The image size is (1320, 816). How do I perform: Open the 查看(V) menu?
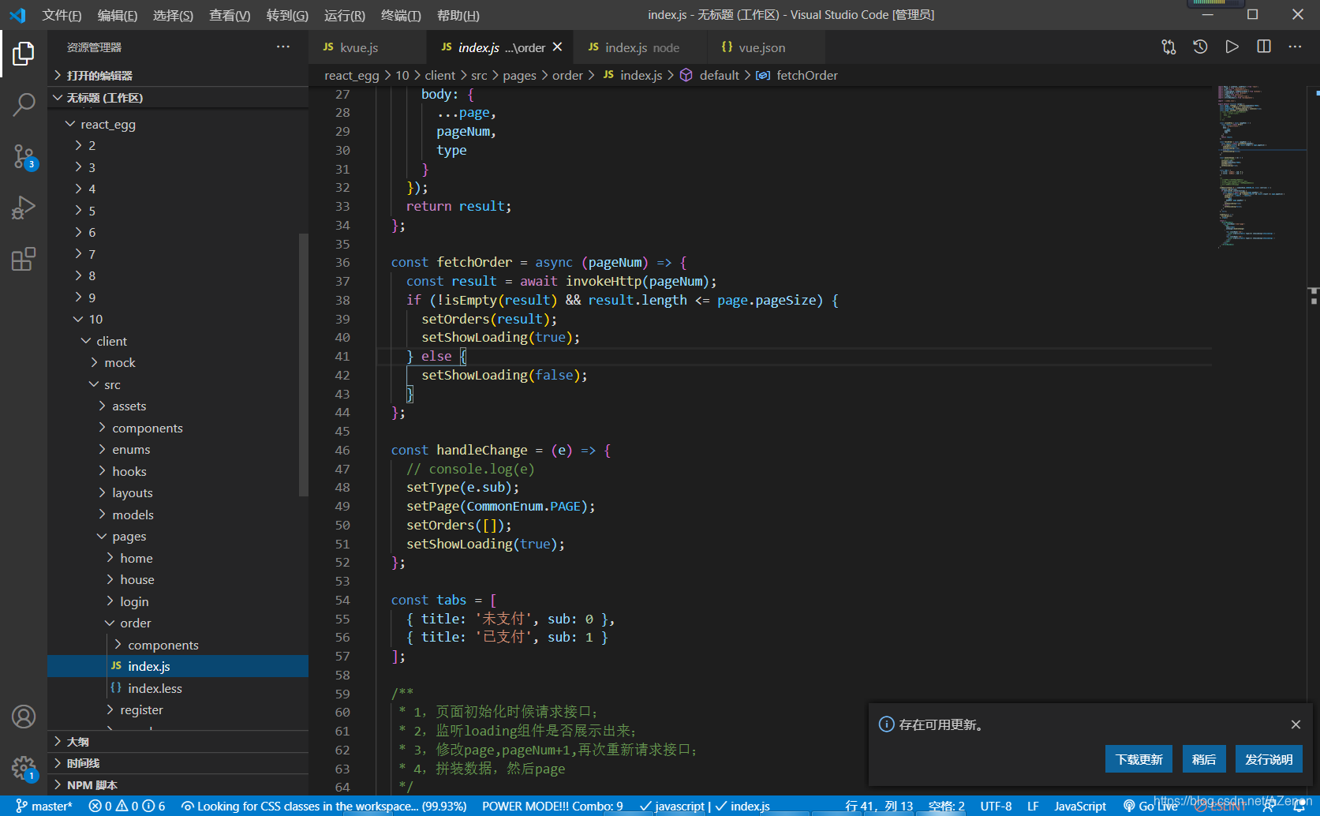(x=230, y=15)
